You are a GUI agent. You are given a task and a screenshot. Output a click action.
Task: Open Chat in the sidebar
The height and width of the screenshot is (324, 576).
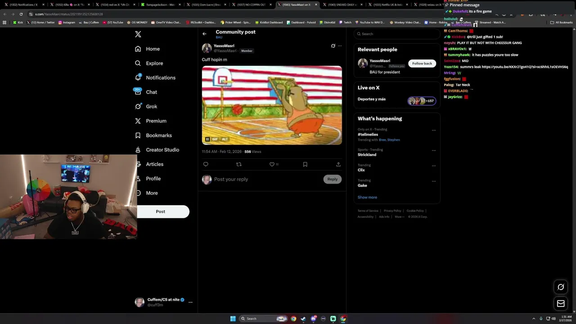[146, 92]
